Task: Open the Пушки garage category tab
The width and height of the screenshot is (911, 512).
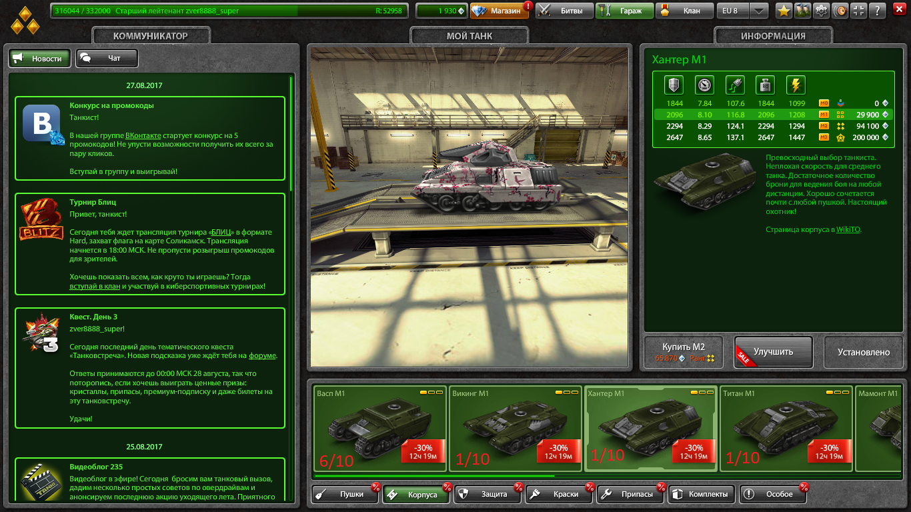Action: point(344,495)
